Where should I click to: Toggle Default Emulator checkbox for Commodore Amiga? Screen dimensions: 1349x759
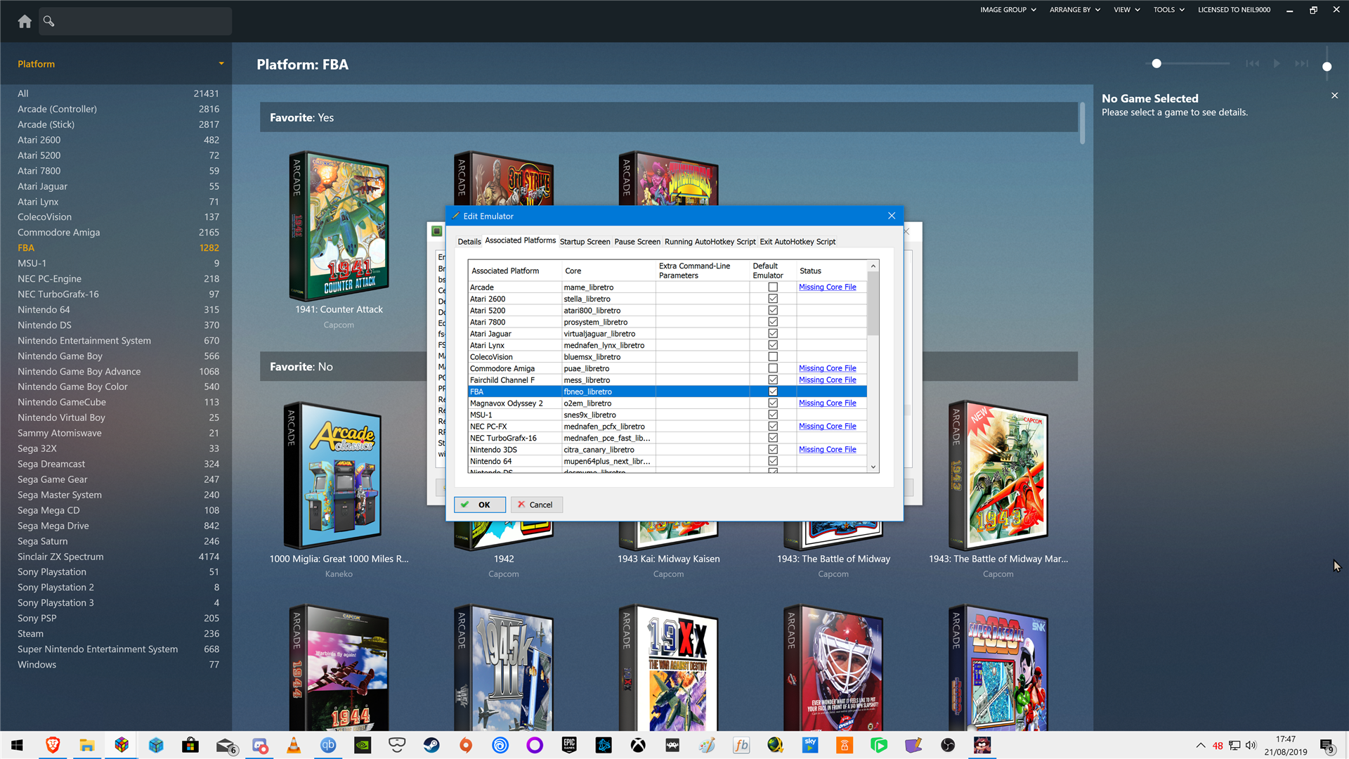(773, 368)
